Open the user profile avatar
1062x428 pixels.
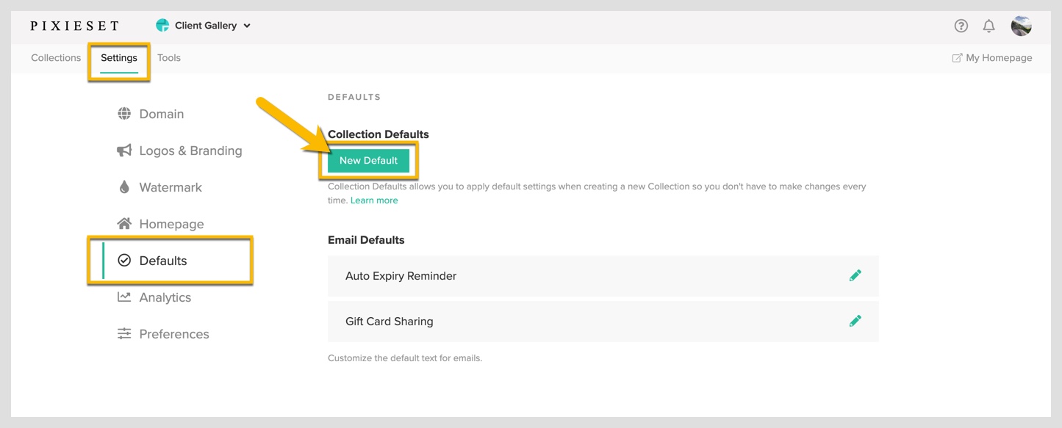click(1021, 26)
